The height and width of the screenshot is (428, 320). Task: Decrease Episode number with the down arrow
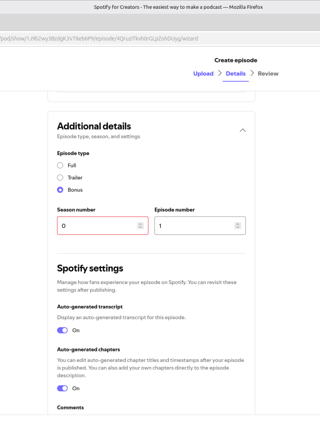(x=237, y=228)
